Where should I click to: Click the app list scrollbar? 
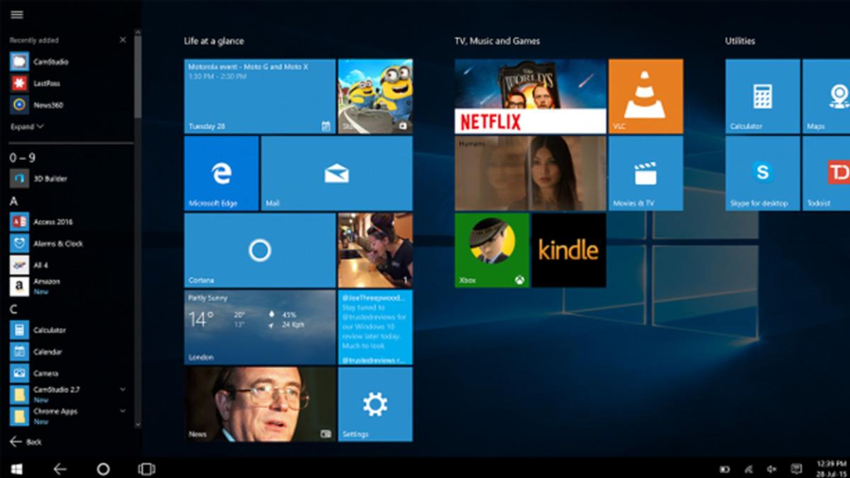137,76
